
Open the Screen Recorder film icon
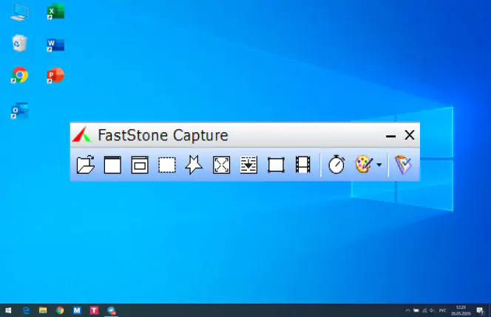click(x=302, y=165)
